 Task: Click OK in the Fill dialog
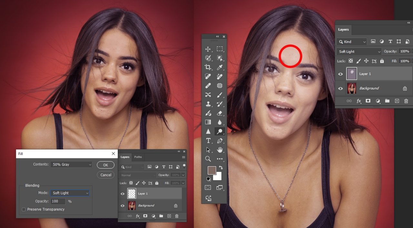(106, 165)
